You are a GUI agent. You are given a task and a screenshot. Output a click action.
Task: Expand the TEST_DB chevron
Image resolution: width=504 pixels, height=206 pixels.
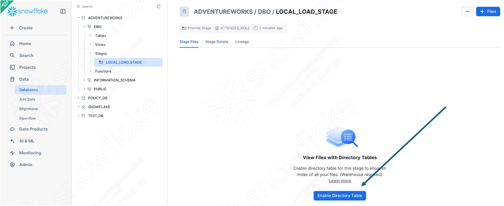79,116
